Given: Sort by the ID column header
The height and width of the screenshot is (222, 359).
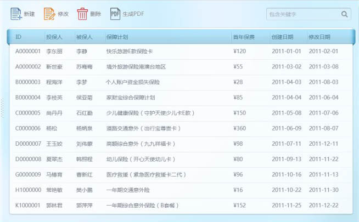Looking at the screenshot, I should tap(18, 37).
